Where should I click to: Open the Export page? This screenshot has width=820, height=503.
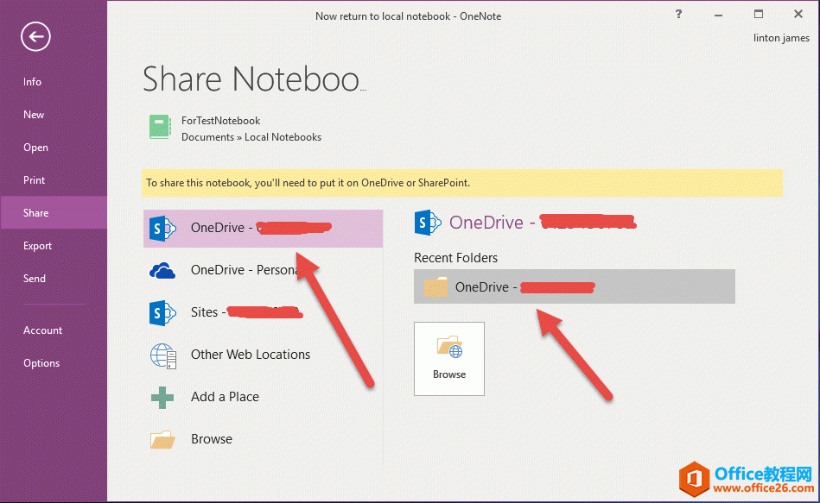point(37,246)
